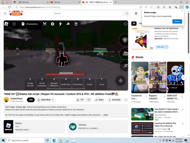
Task: Open Edge Settings and more menu
Action: (182, 7)
